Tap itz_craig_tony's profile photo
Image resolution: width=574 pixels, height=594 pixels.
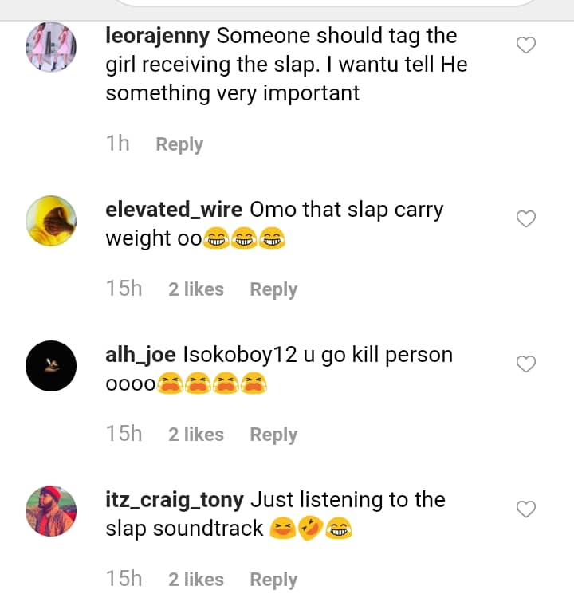(x=51, y=511)
